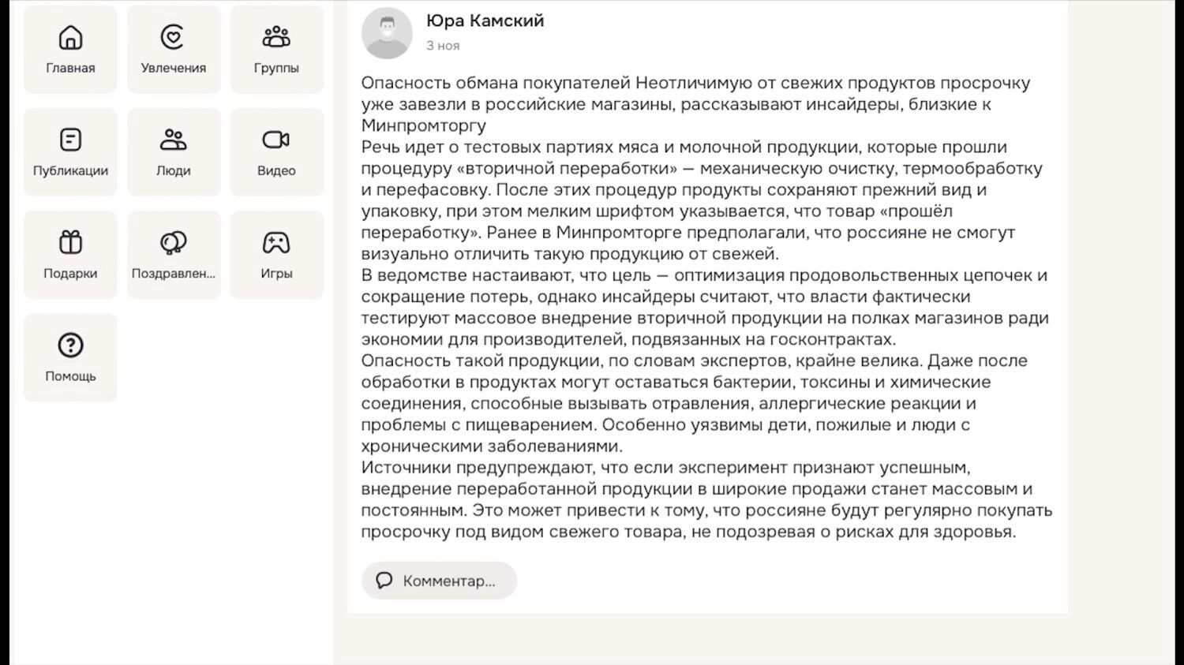Open the Главная home section
1184x665 pixels.
coord(70,48)
